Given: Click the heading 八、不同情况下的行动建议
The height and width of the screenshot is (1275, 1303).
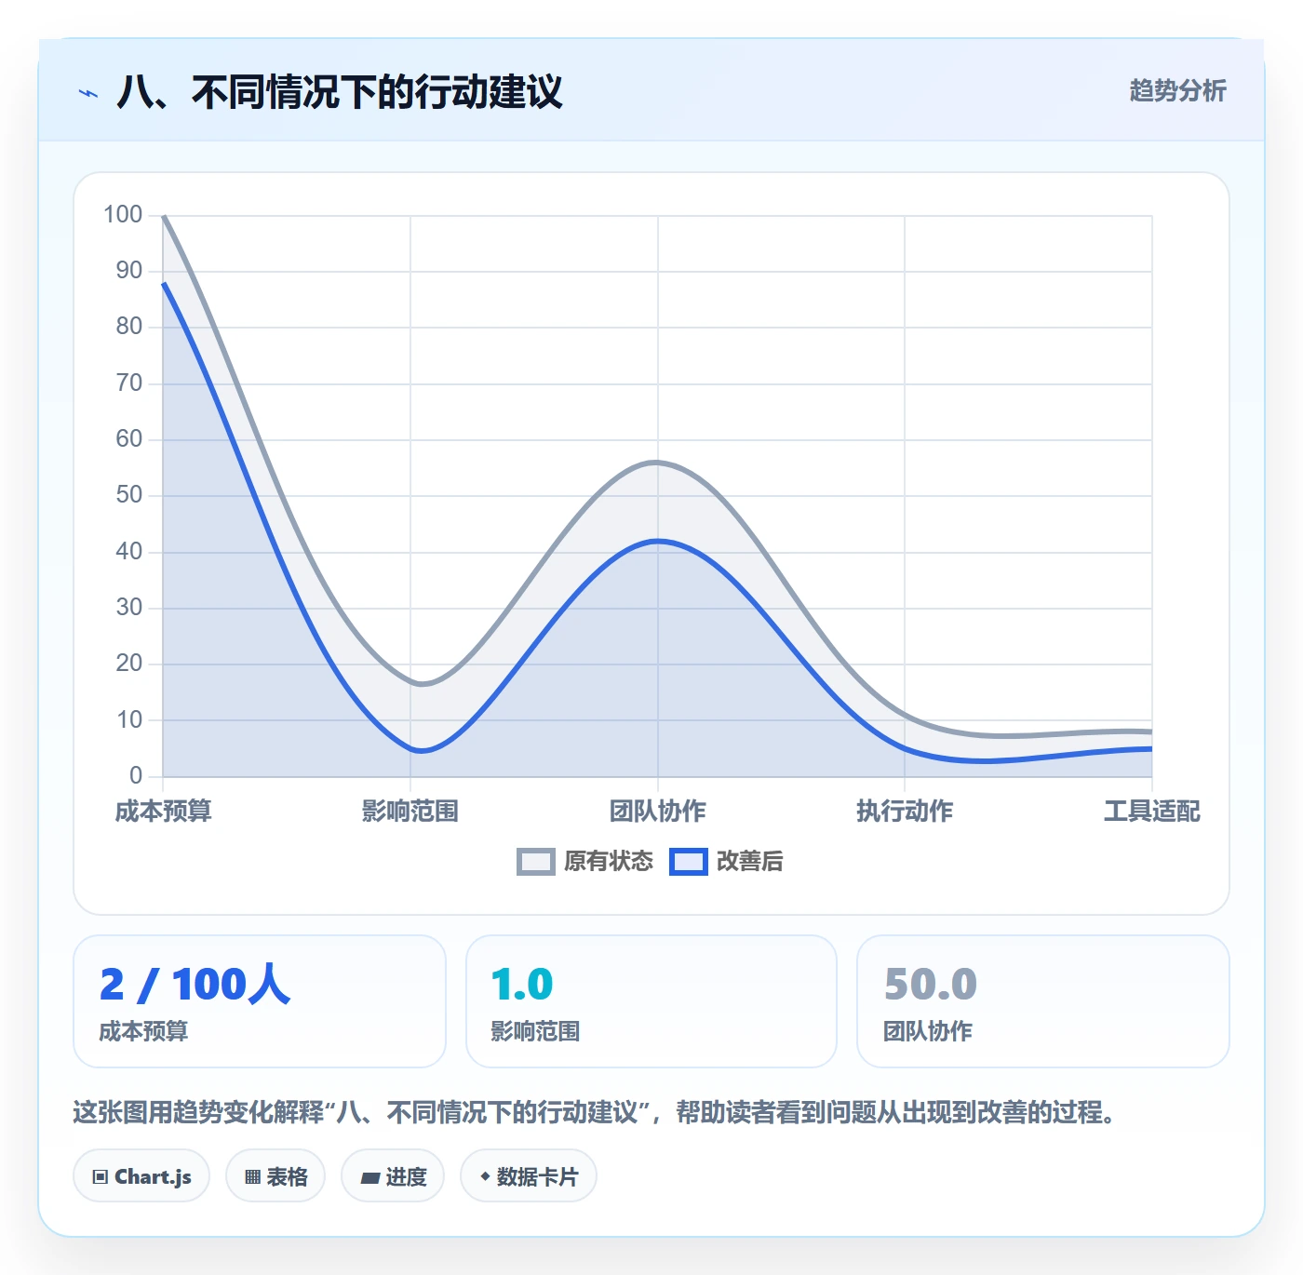Looking at the screenshot, I should pos(340,92).
